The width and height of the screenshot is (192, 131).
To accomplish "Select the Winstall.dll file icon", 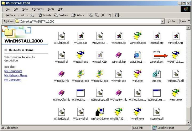I will (x=62, y=55).
